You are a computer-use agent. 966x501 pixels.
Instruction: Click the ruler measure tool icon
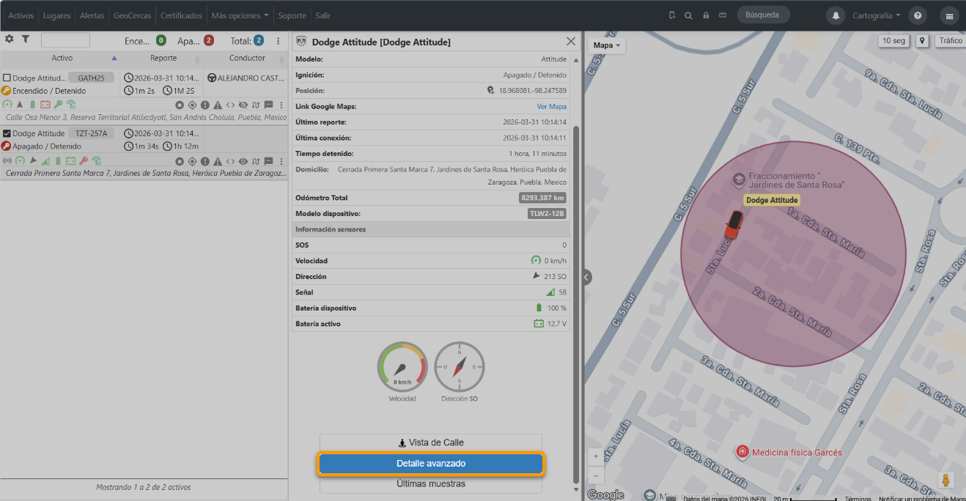pyautogui.click(x=722, y=15)
